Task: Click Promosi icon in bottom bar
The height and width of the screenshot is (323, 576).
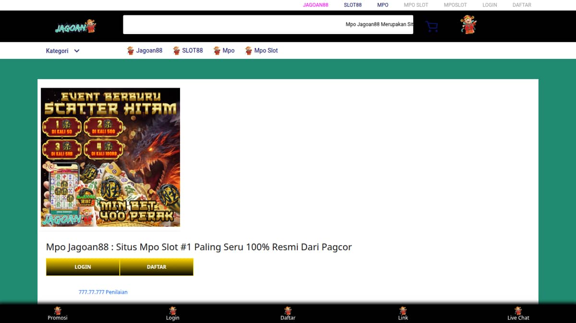Action: (x=58, y=311)
